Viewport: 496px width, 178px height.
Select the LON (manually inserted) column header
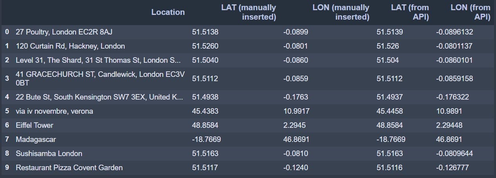pos(341,12)
